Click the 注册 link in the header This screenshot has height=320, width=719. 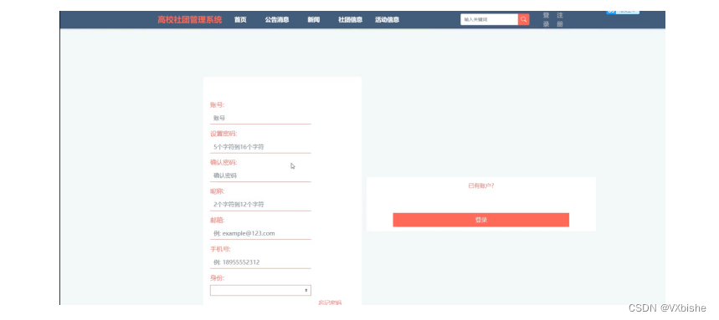tap(560, 20)
